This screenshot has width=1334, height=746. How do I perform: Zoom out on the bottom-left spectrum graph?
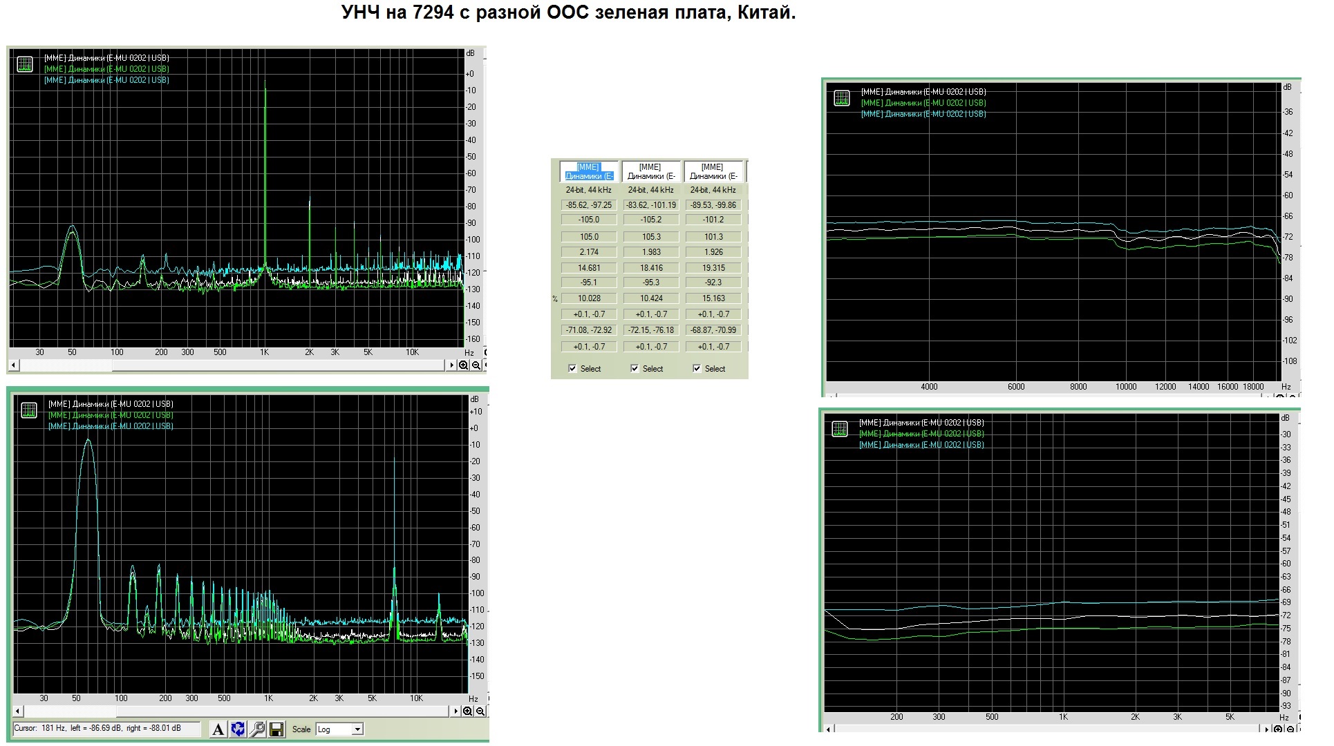[480, 711]
